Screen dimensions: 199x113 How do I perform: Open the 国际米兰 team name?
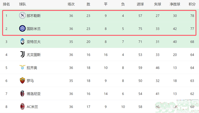click(34, 29)
